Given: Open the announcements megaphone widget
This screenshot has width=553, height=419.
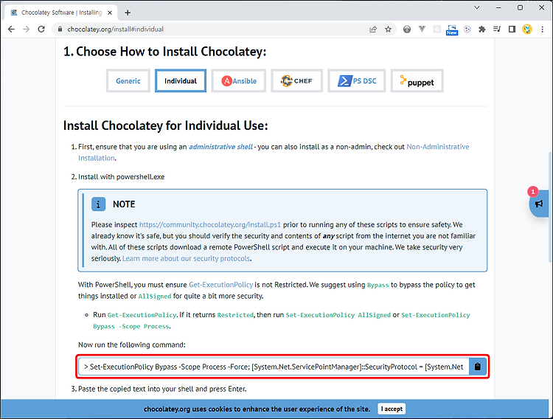Looking at the screenshot, I should tap(539, 204).
